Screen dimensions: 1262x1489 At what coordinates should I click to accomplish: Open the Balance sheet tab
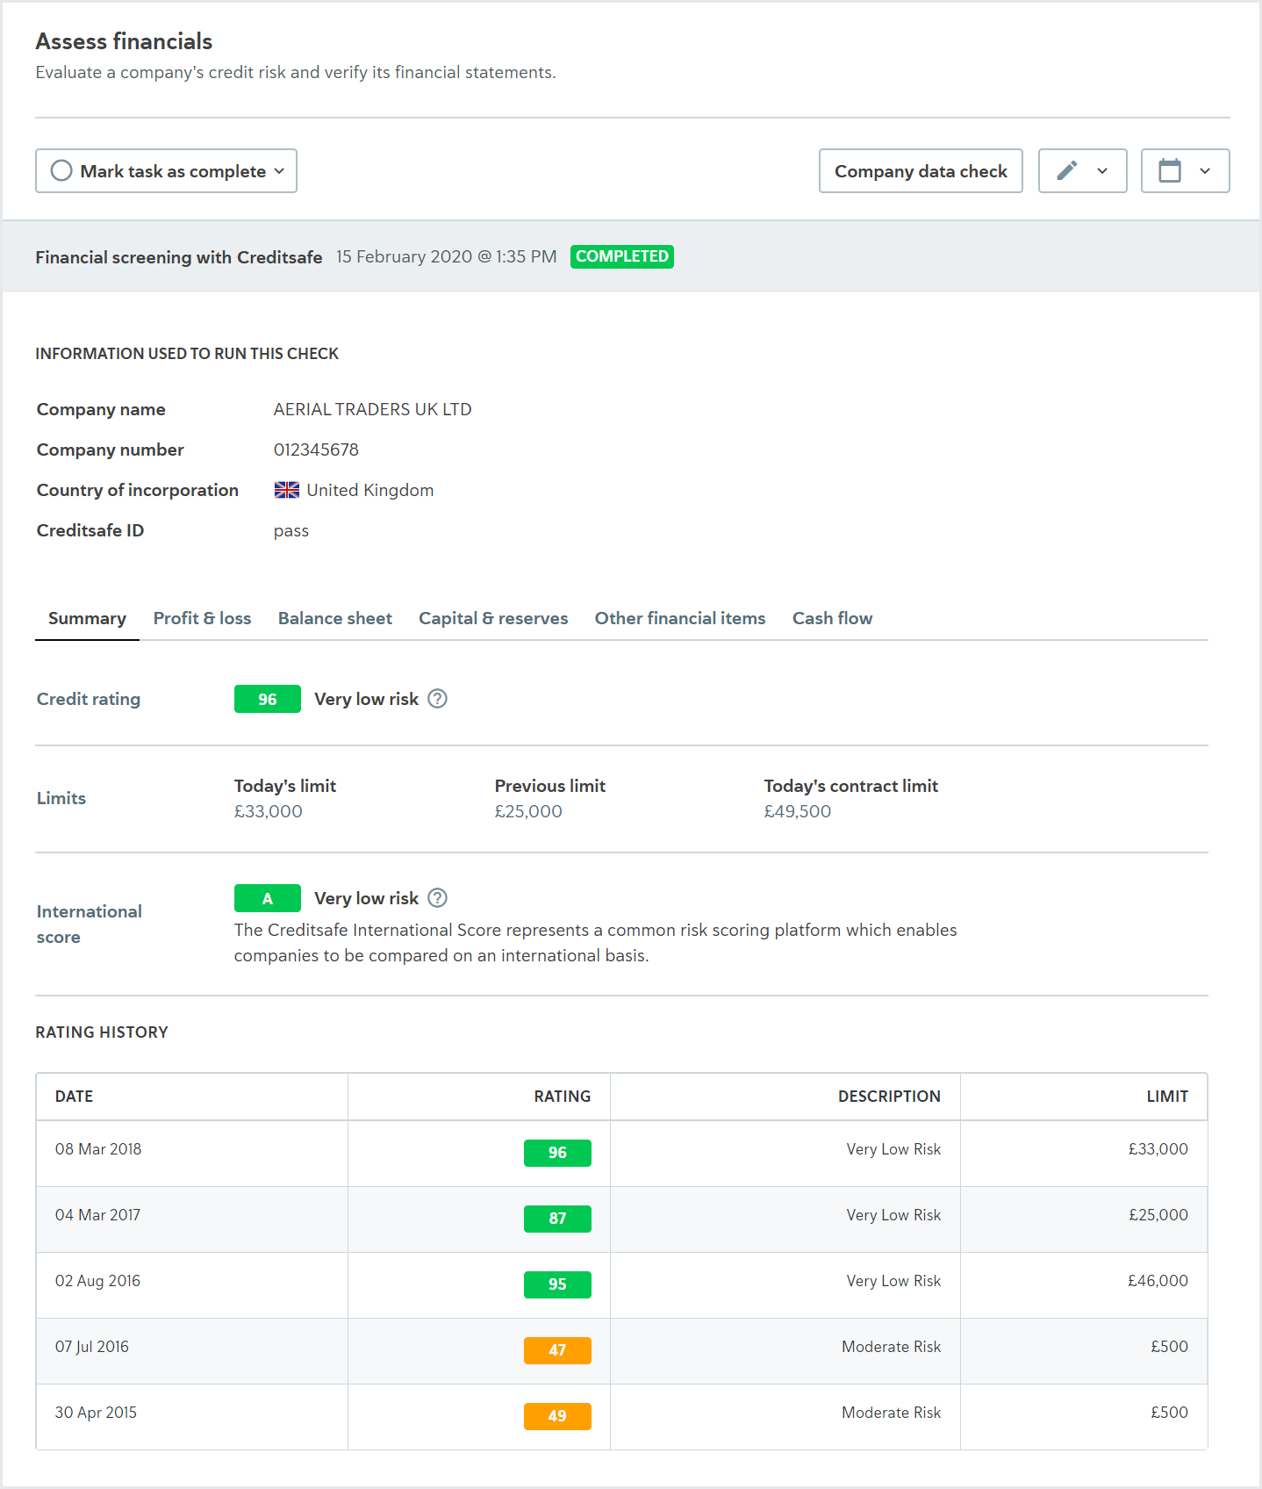click(x=335, y=618)
